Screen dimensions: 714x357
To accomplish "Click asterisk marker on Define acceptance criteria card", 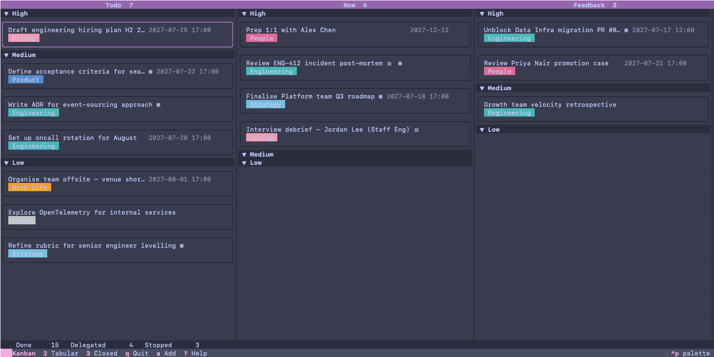I will tap(151, 72).
